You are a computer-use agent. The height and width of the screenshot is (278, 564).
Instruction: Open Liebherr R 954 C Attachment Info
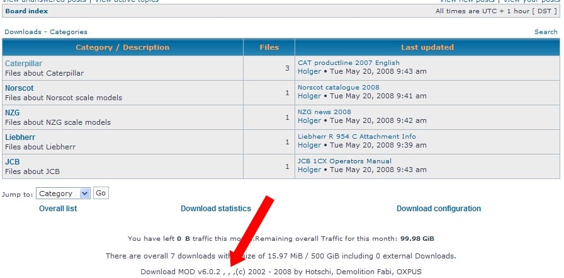point(357,137)
